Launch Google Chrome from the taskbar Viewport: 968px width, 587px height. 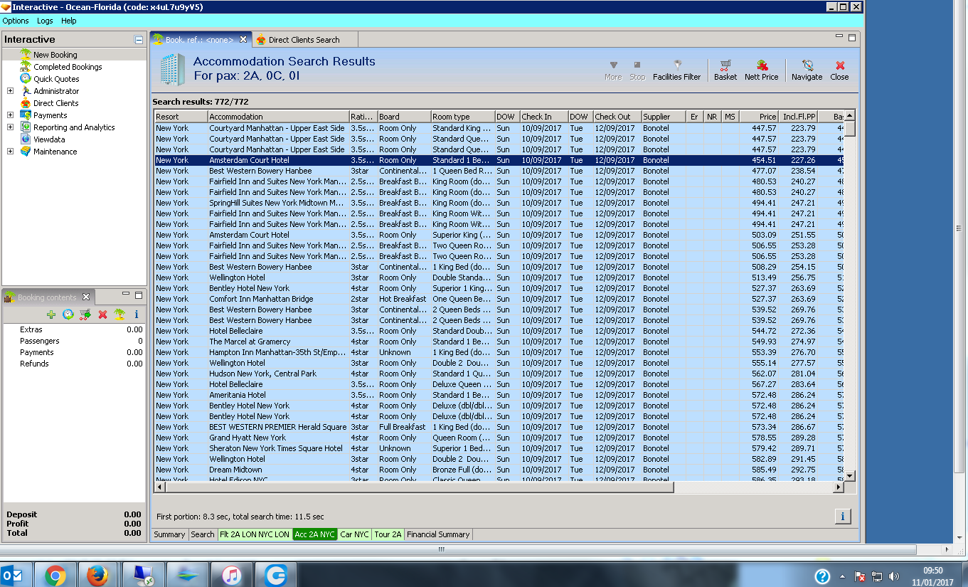[55, 576]
